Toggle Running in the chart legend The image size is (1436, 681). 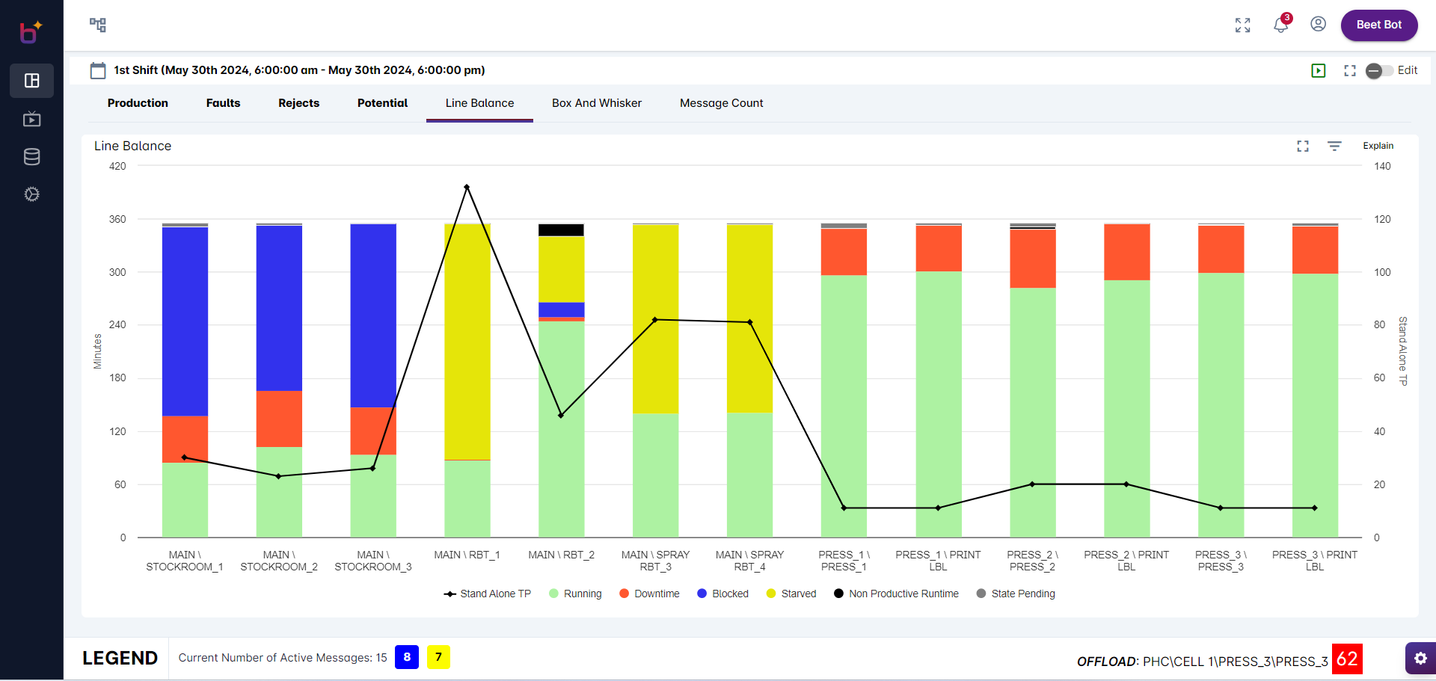pos(574,594)
